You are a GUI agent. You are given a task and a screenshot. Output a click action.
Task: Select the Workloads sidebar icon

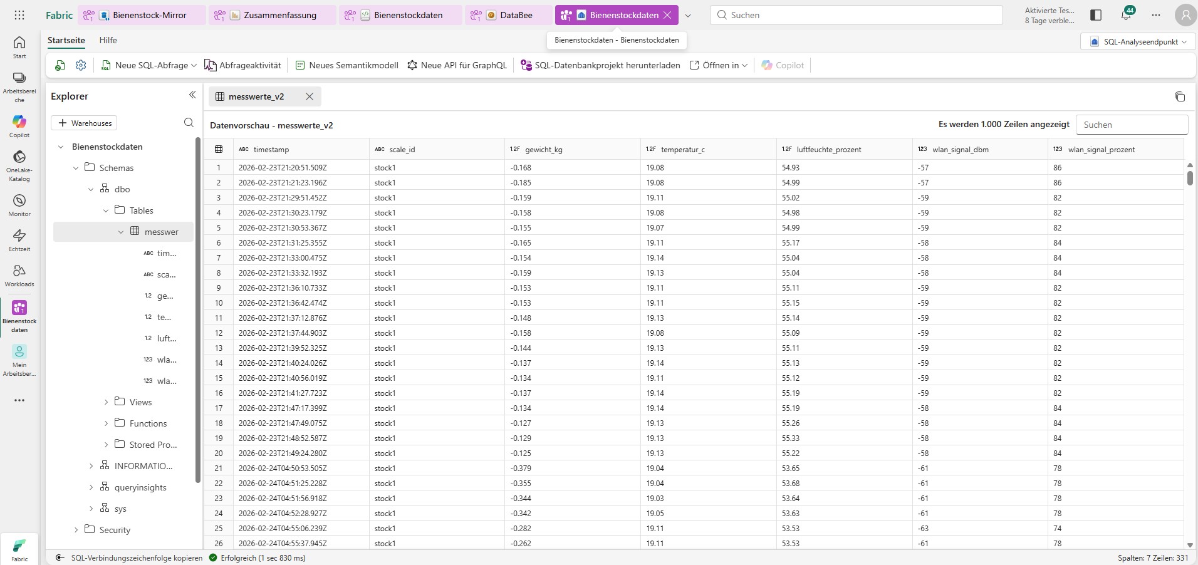19,274
